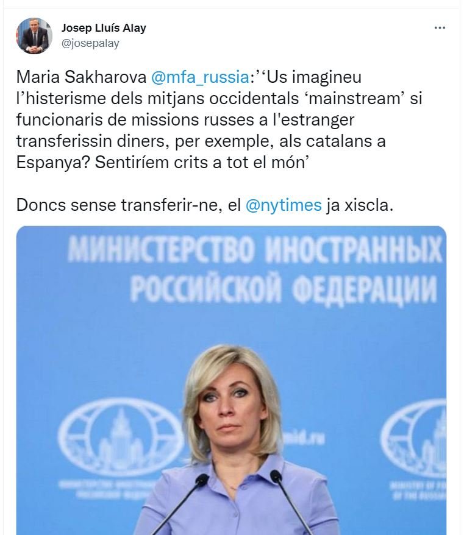Image resolution: width=464 pixels, height=535 pixels.
Task: Open the @nytimes mention
Action: click(x=283, y=205)
